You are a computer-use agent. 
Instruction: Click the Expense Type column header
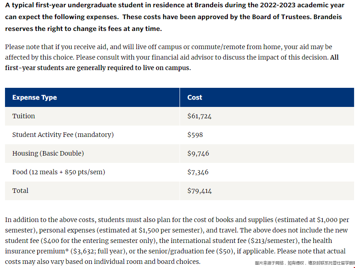[35, 97]
